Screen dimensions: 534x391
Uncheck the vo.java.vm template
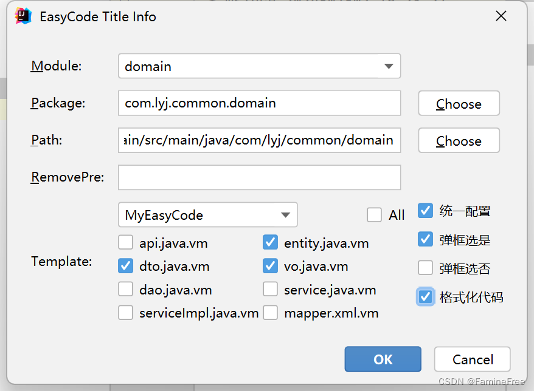click(271, 266)
